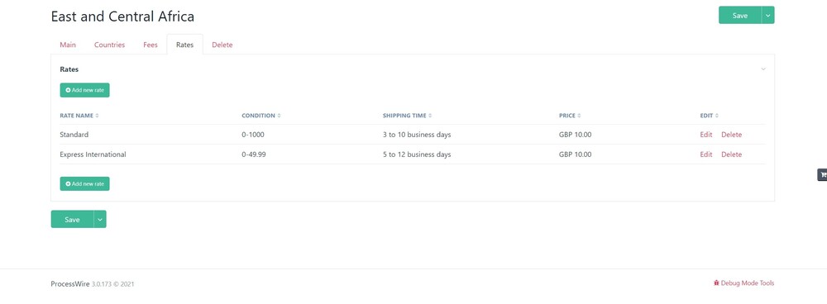This screenshot has width=827, height=304.
Task: Collapse the Rates panel chevron
Action: (763, 69)
